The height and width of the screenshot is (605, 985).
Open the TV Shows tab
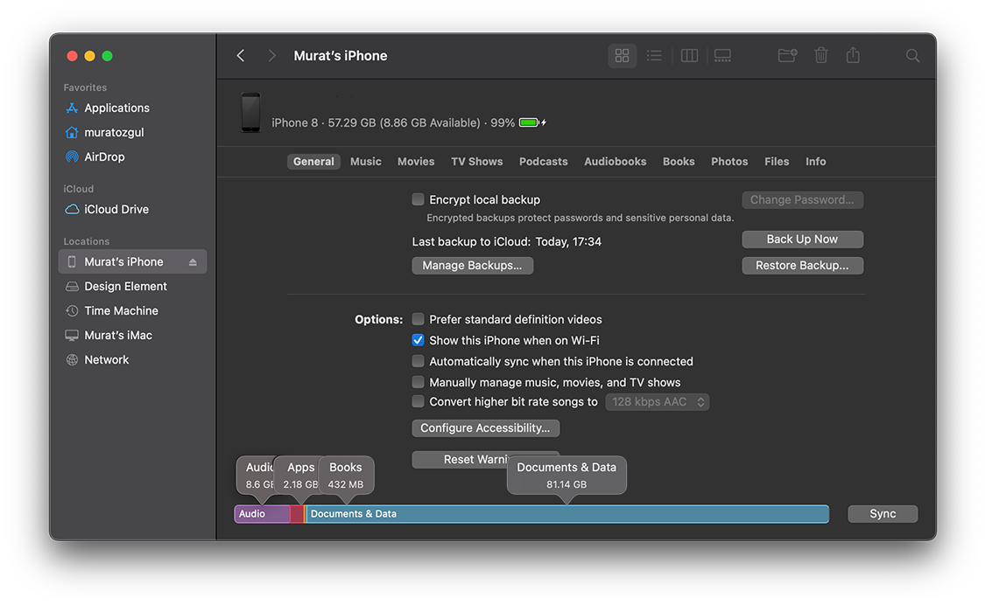pos(477,161)
